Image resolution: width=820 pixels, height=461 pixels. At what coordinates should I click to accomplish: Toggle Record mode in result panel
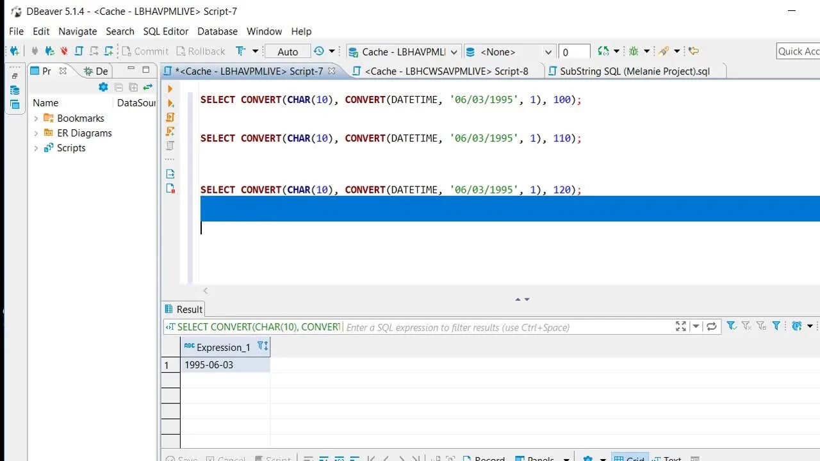(x=483, y=457)
